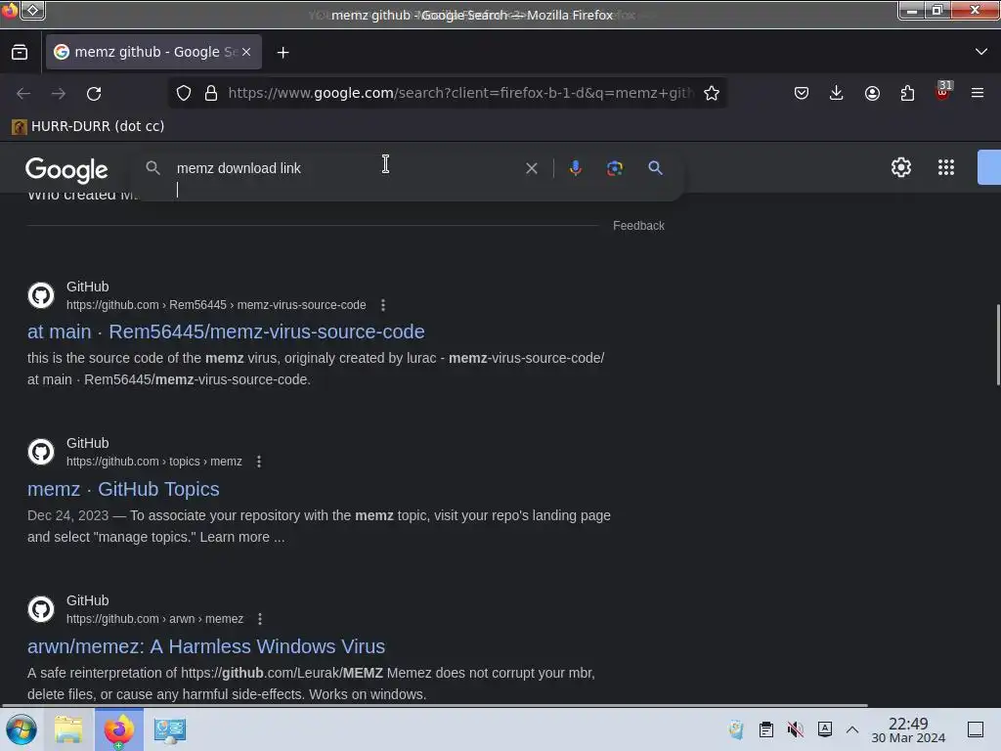Click the horizontal scrollbar at page bottom
This screenshot has width=1001, height=751.
coord(434,705)
